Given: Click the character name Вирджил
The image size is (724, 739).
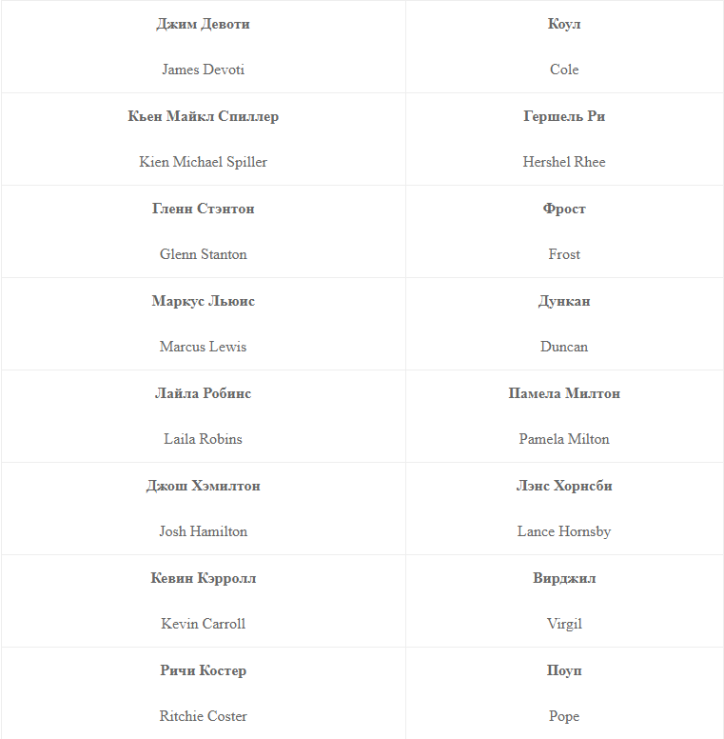Looking at the screenshot, I should 564,578.
